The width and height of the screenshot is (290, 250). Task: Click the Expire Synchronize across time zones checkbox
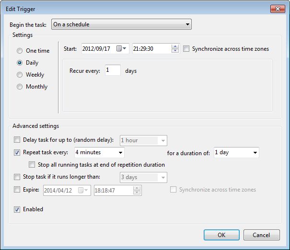click(173, 190)
